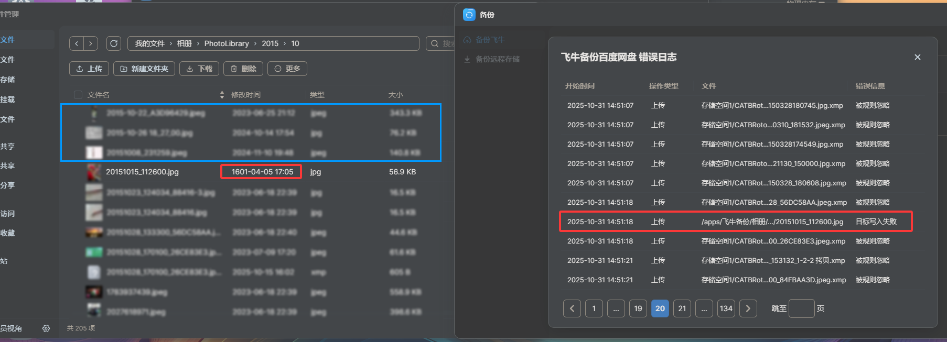947x342 pixels.
Task: Click the ellipsis after page 1
Action: point(616,308)
